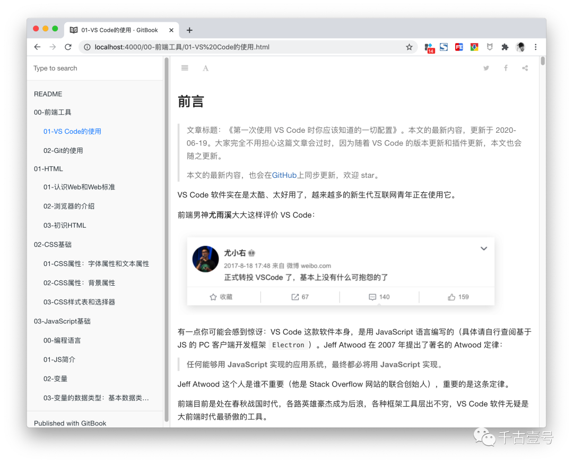Image resolution: width=573 pixels, height=463 pixels.
Task: Click the browser forward arrow
Action: click(x=53, y=47)
